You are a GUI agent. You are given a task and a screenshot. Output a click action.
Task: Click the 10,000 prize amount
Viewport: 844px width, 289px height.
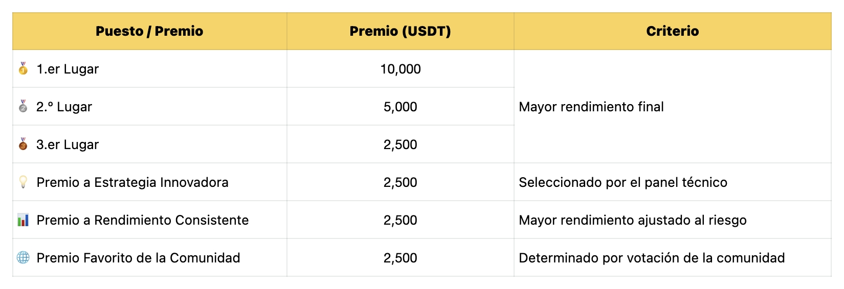tap(400, 69)
